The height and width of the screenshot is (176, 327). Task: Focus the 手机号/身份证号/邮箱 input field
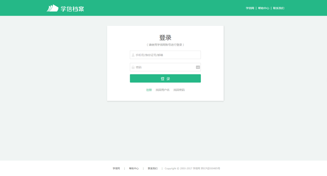[167, 55]
